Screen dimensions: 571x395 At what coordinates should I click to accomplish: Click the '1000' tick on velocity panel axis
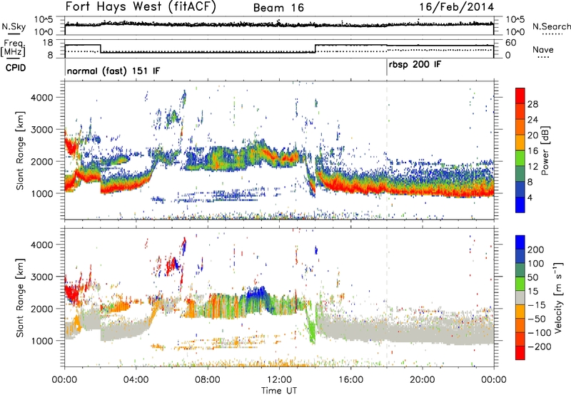point(41,341)
